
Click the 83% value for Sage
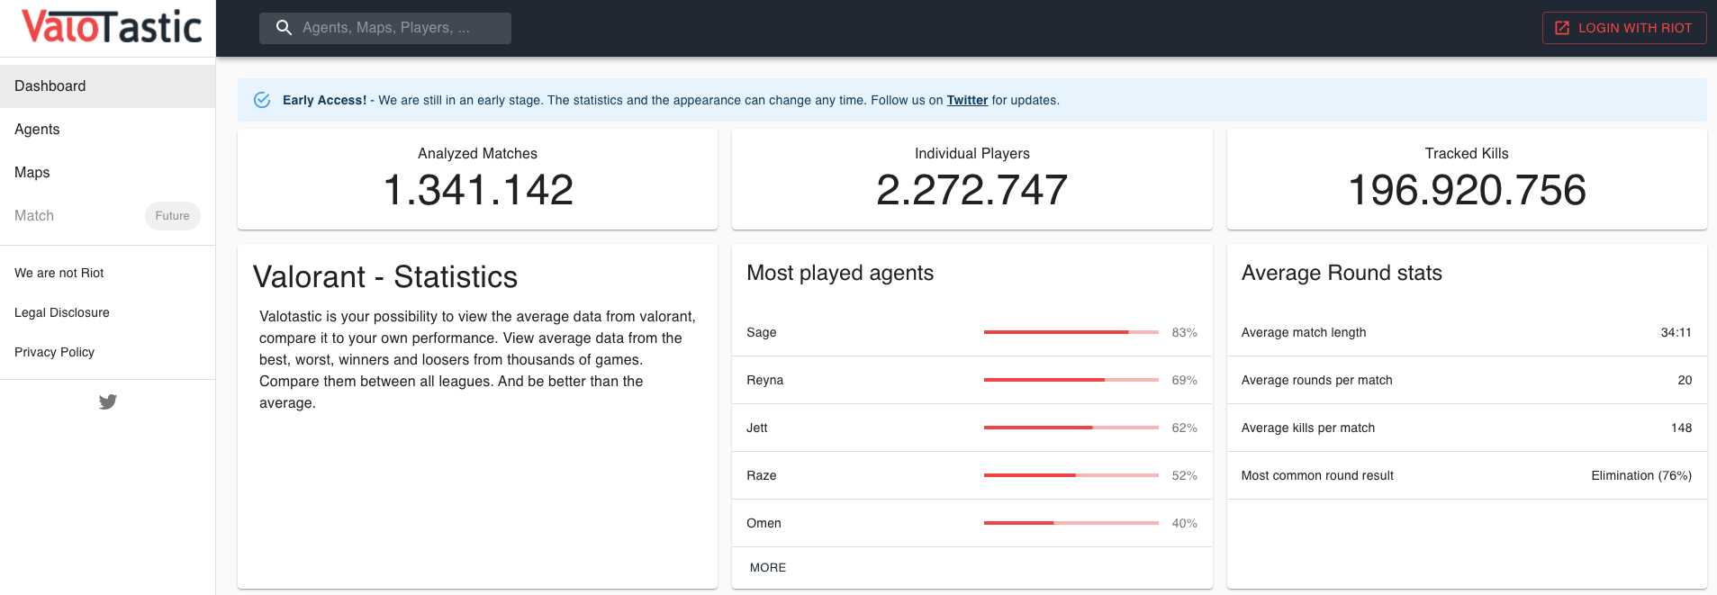click(x=1185, y=332)
